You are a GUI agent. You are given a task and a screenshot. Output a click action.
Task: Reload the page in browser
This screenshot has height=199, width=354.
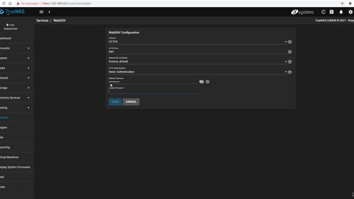4,3
